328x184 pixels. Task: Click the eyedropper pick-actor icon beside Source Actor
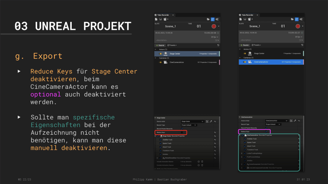[x=211, y=121]
